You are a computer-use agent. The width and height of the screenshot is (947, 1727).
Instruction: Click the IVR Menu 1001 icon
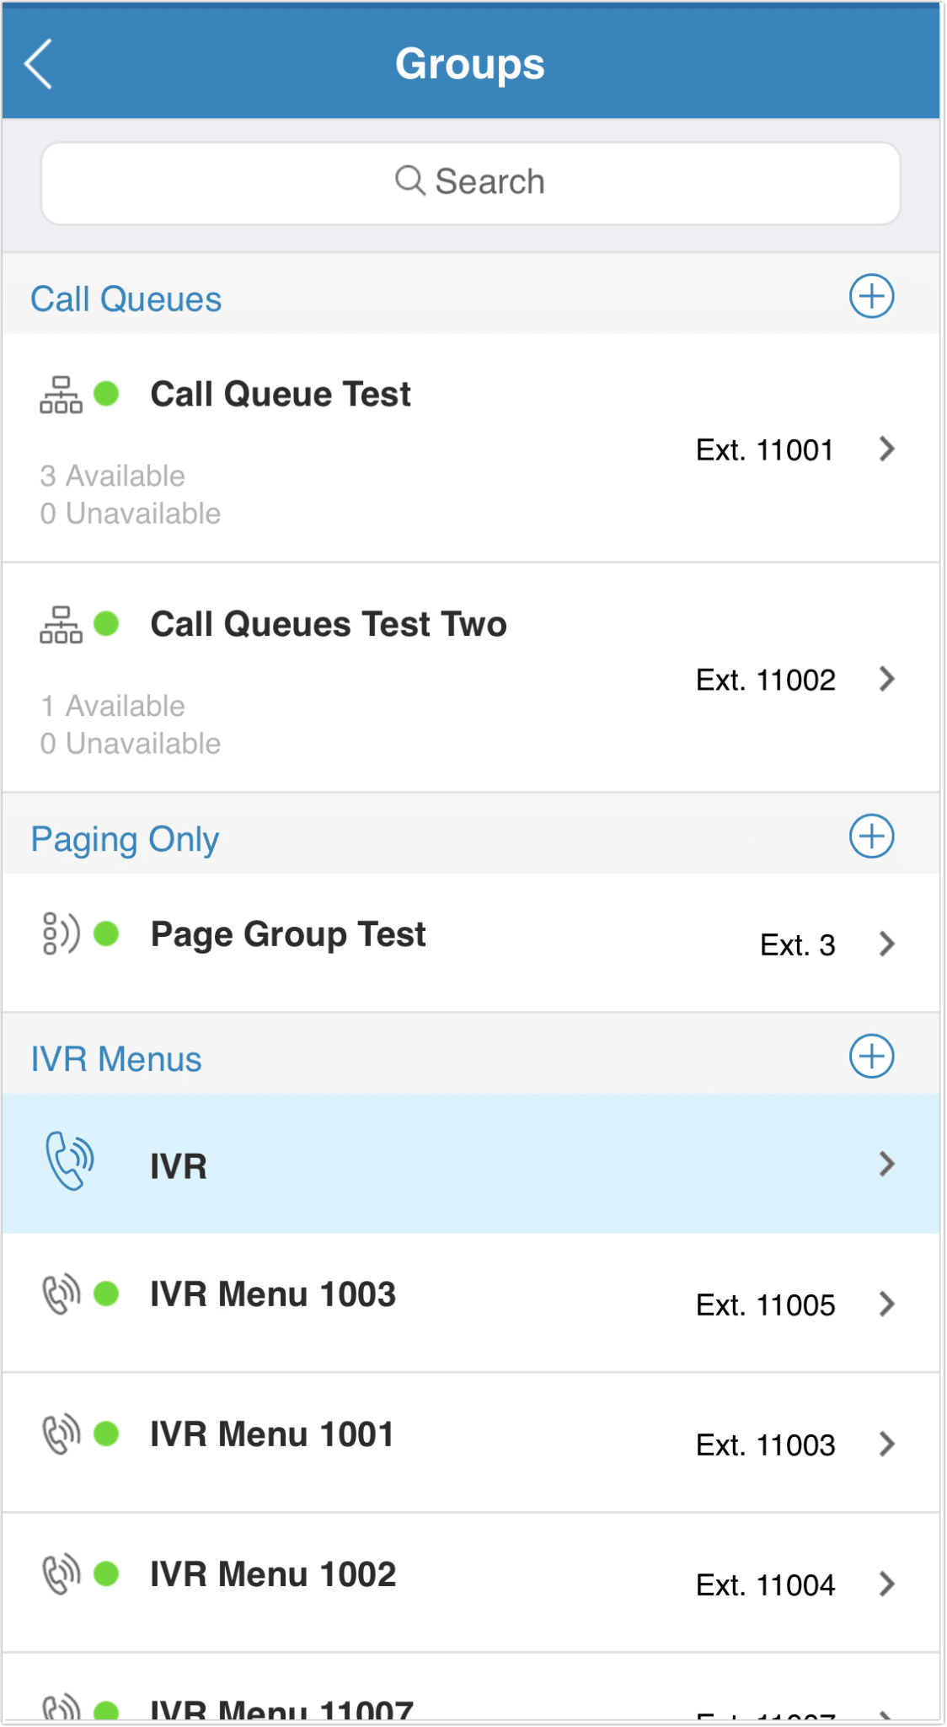point(60,1433)
